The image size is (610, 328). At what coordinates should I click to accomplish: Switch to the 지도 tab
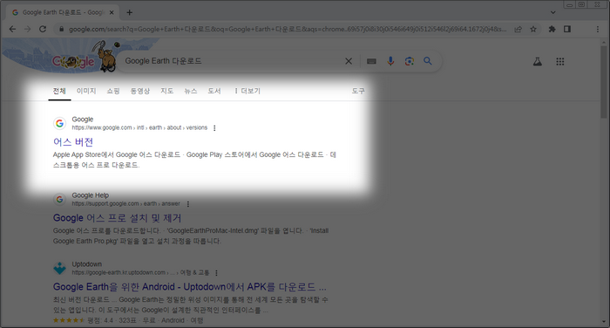point(167,91)
